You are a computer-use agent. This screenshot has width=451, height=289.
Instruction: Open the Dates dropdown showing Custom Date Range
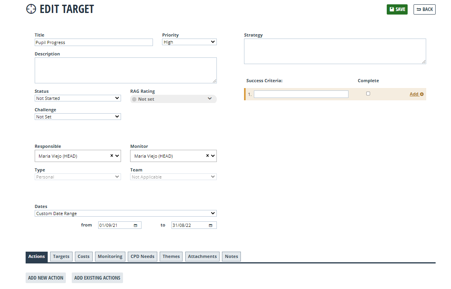126,213
